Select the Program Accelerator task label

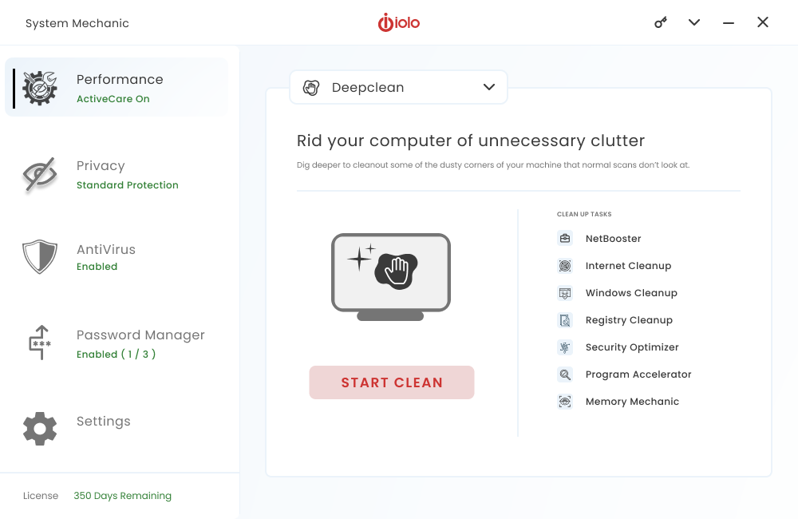point(638,374)
